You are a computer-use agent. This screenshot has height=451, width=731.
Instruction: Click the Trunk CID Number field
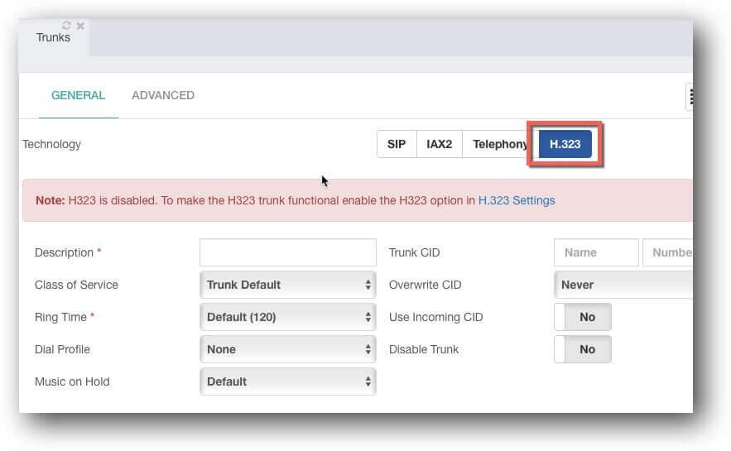pos(667,252)
